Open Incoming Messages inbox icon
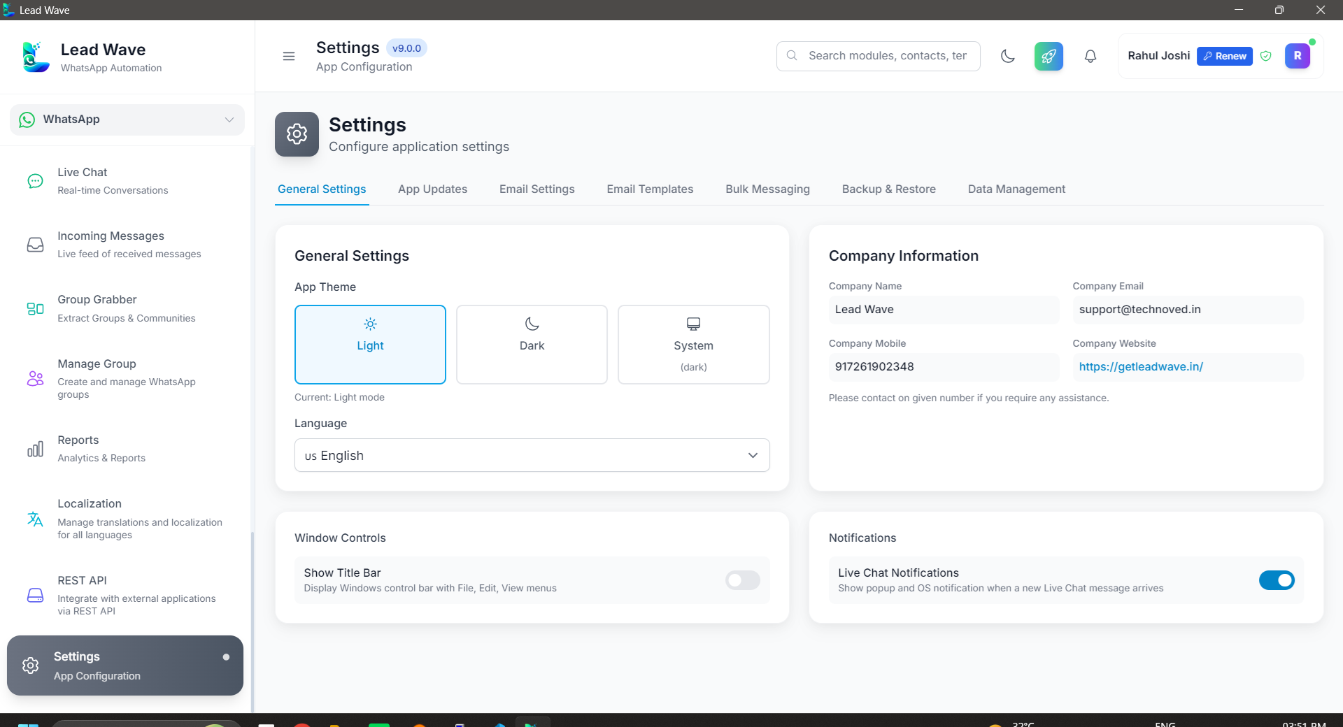The width and height of the screenshot is (1343, 727). click(x=35, y=245)
